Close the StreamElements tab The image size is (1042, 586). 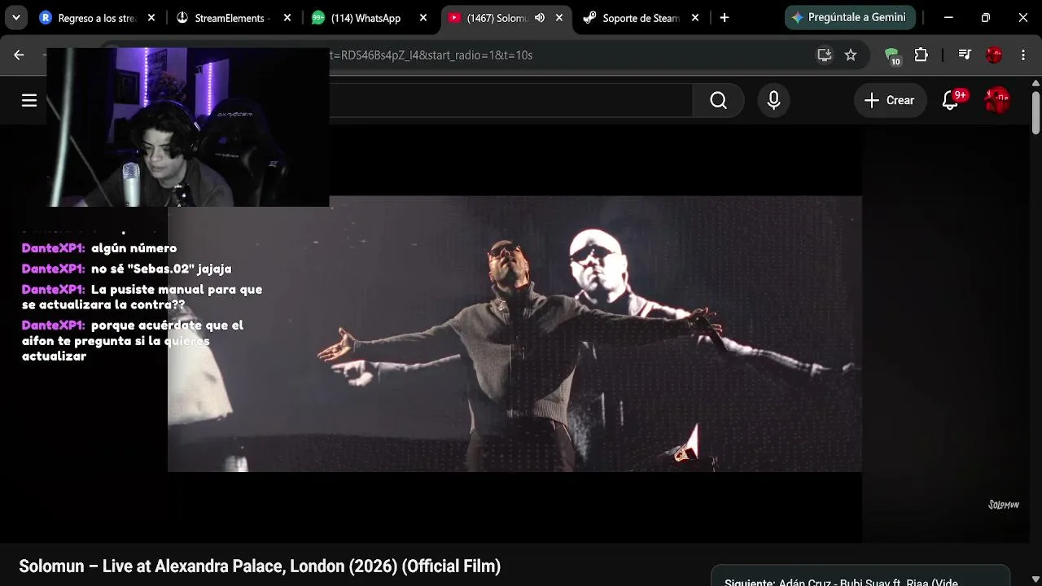[287, 18]
